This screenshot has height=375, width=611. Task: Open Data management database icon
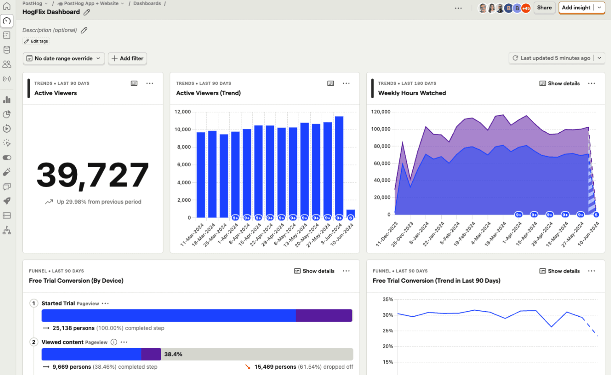pyautogui.click(x=7, y=50)
